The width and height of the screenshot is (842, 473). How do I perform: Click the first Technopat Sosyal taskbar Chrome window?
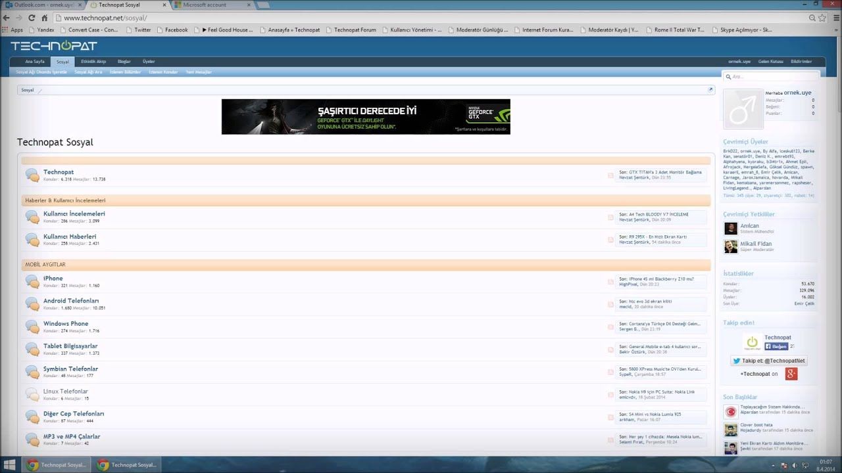pyautogui.click(x=57, y=465)
